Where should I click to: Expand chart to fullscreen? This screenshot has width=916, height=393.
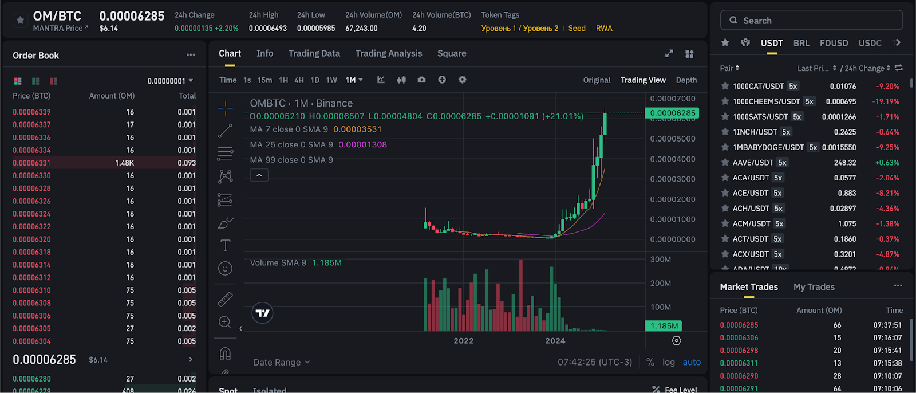(x=669, y=53)
